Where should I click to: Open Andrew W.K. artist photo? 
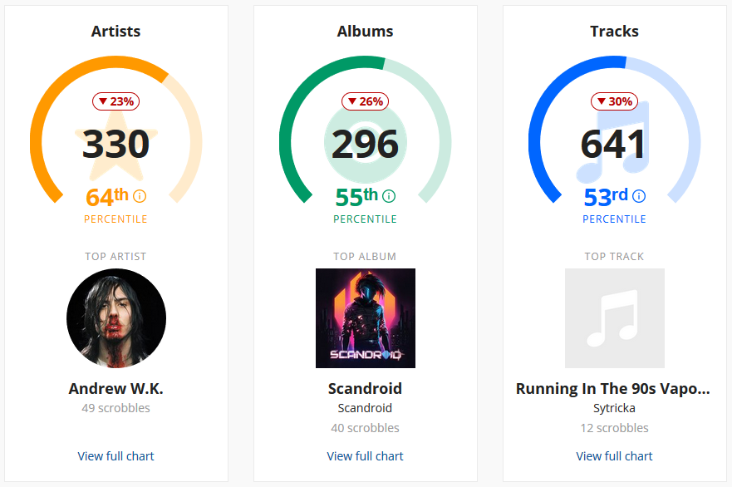pyautogui.click(x=116, y=318)
